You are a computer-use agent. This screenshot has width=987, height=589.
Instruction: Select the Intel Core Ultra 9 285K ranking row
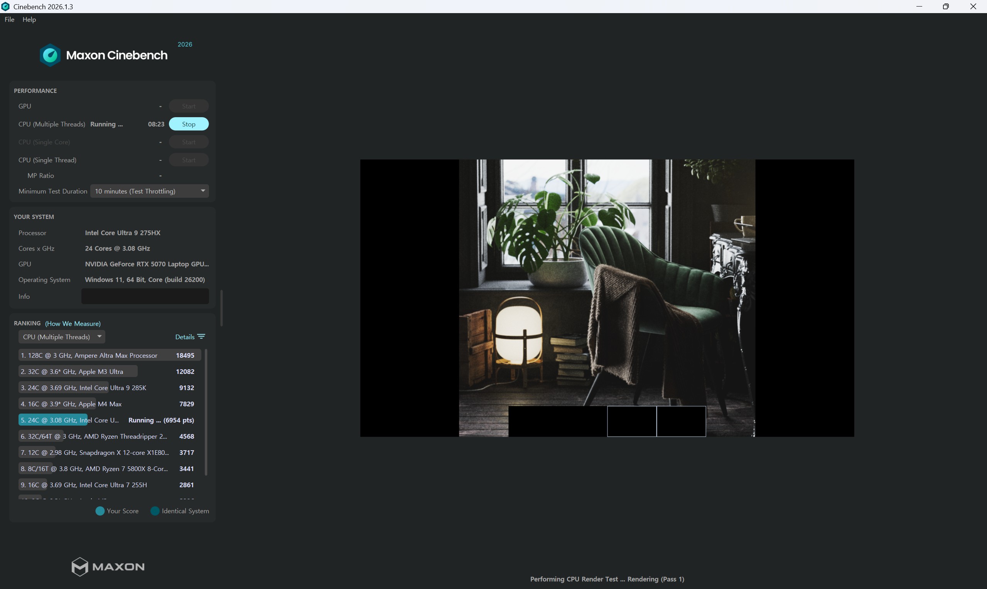[x=110, y=388]
